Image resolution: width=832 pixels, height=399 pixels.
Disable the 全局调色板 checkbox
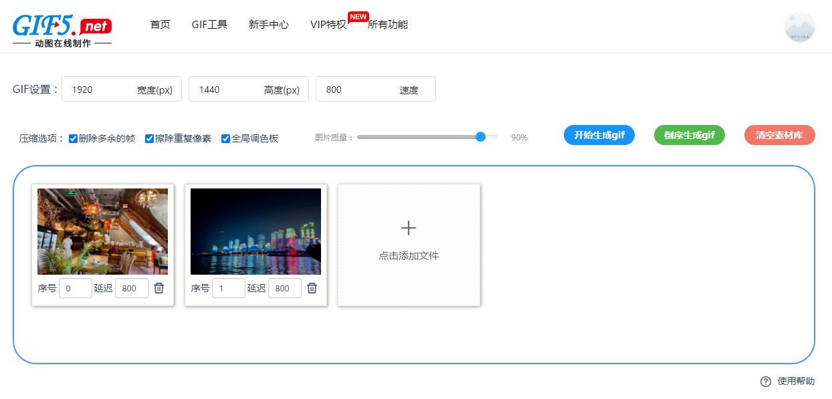point(225,138)
